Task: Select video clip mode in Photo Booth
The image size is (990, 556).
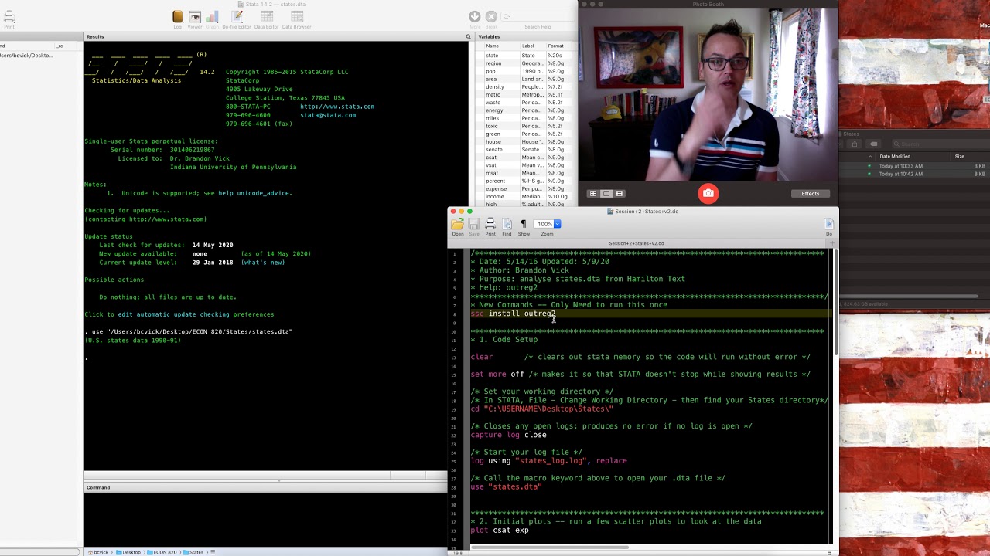Action: click(620, 193)
